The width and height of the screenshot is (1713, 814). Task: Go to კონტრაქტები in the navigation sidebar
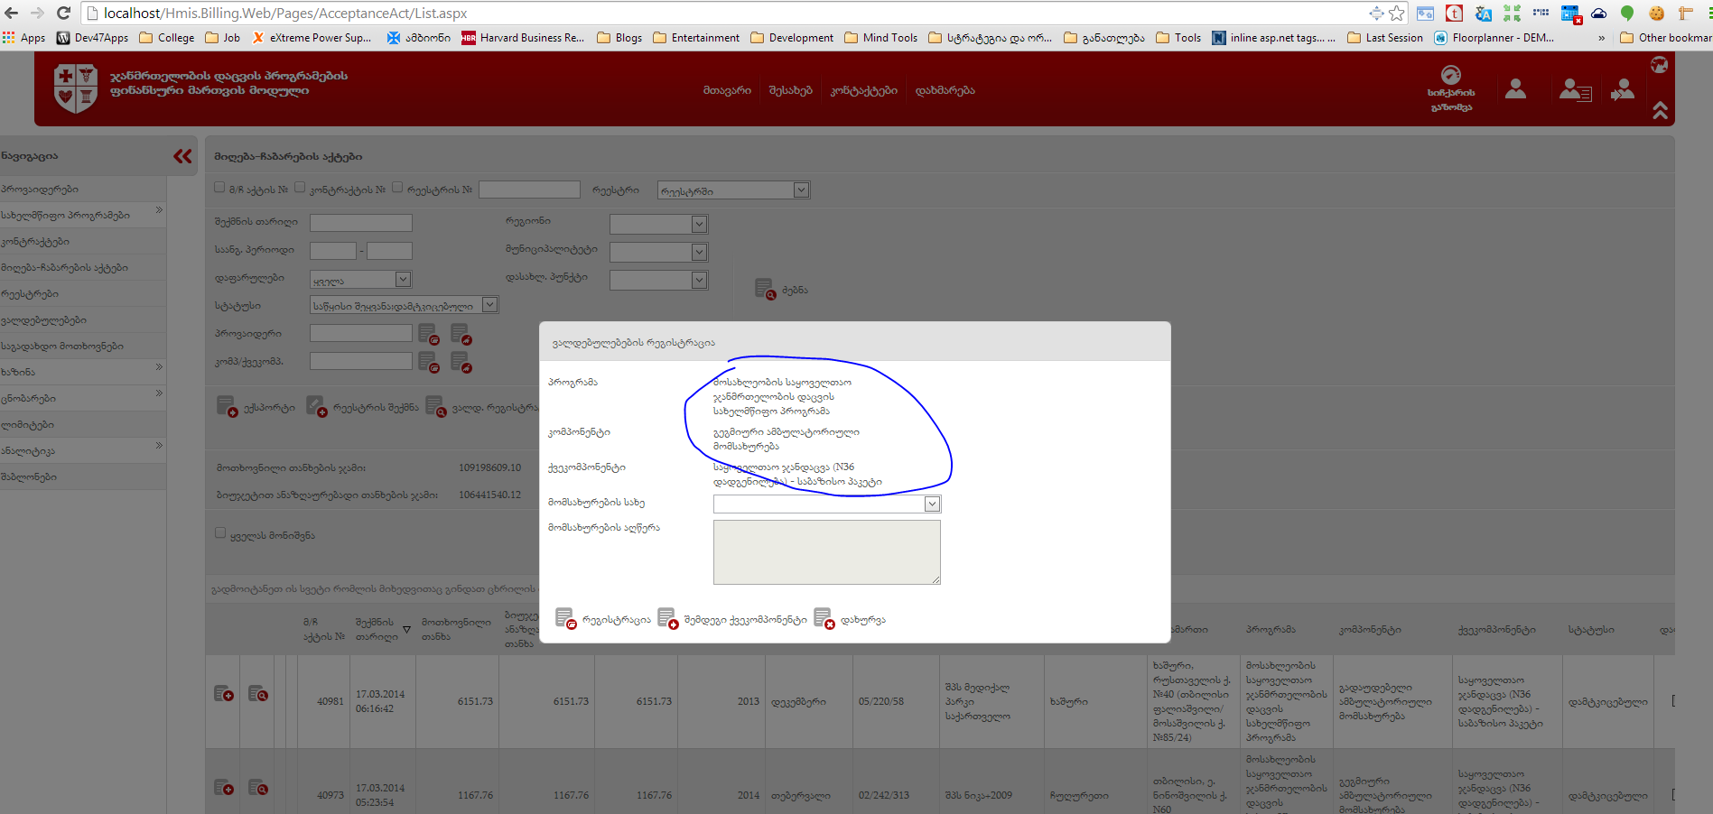click(x=36, y=242)
